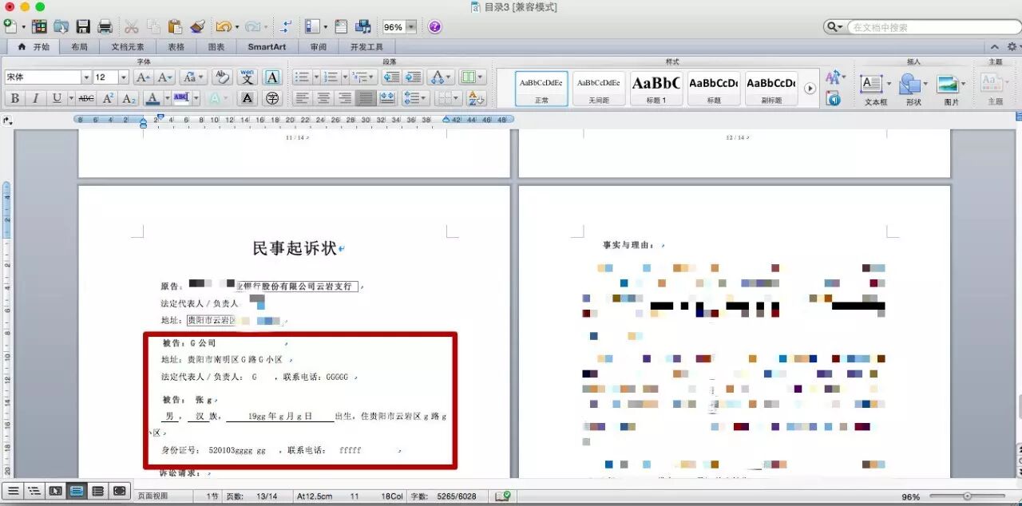Switch to the 表格 ribbon tab
Image resolution: width=1022 pixels, height=506 pixels.
click(176, 47)
